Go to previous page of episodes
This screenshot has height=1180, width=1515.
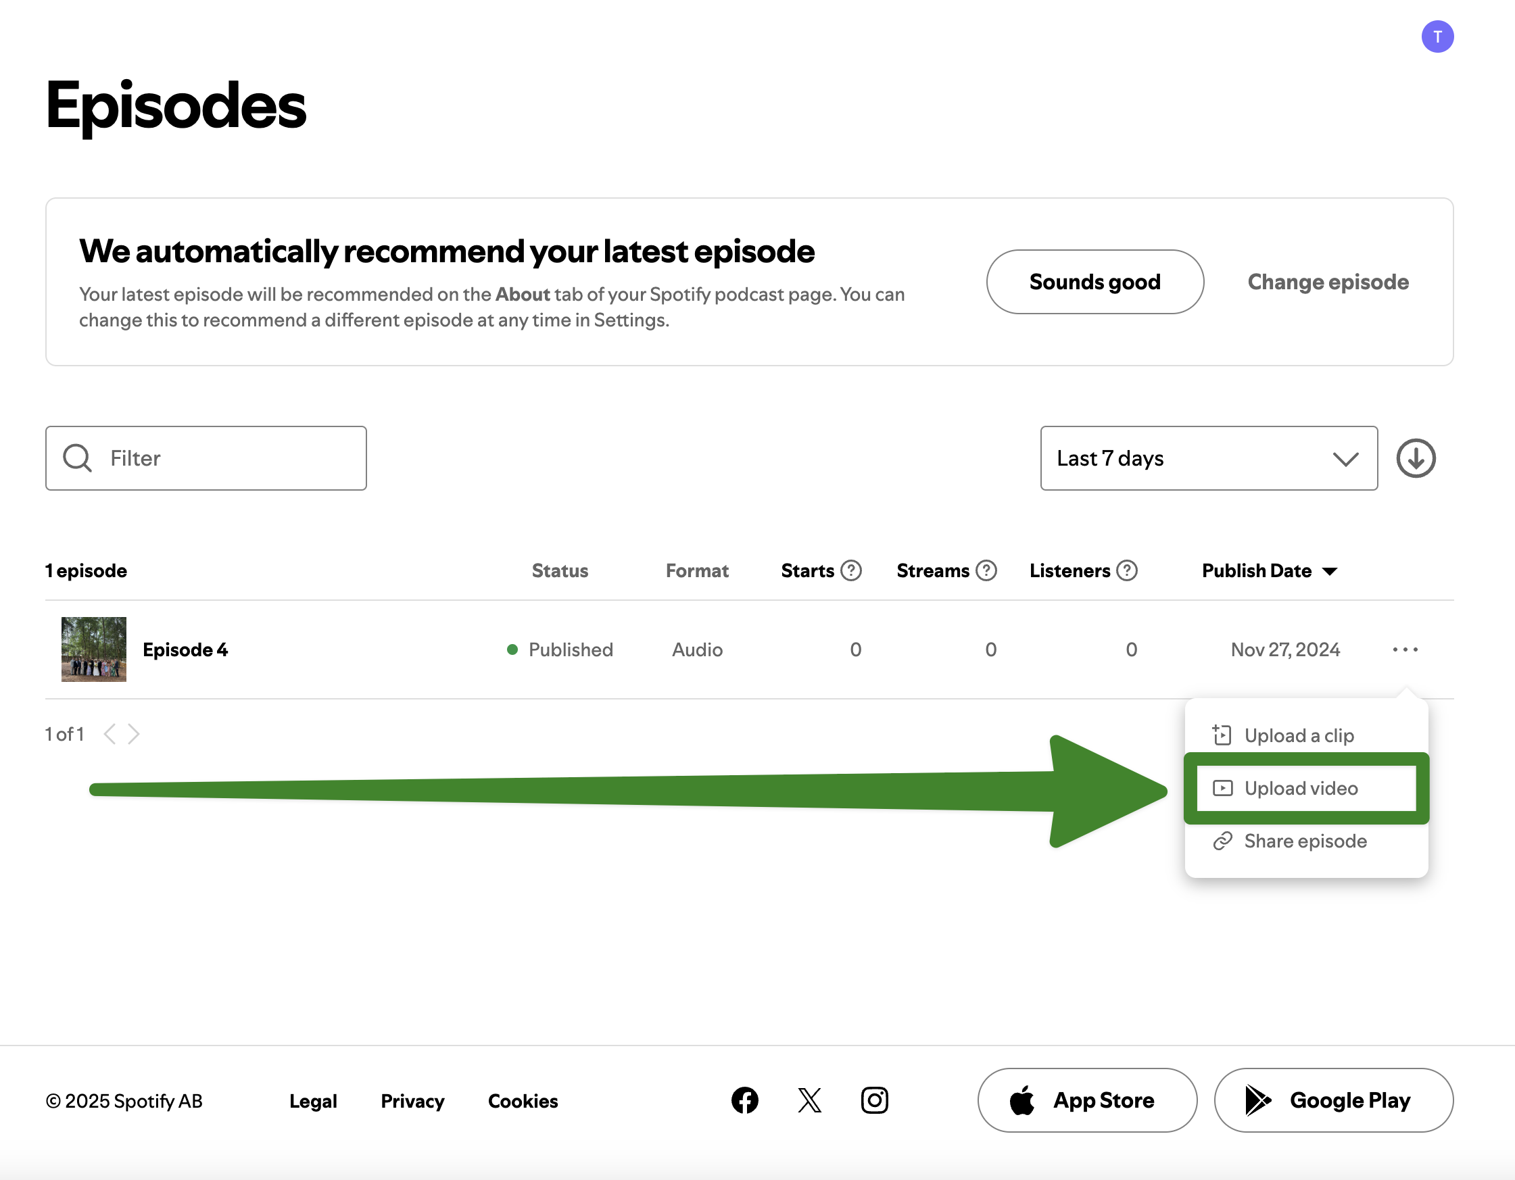(109, 733)
